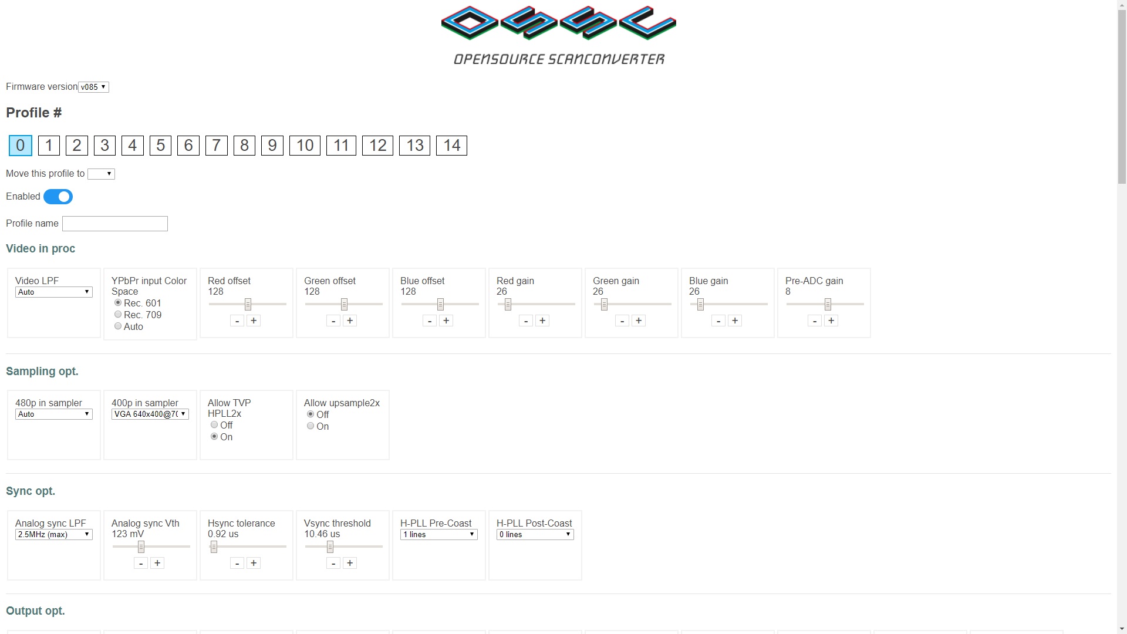Click the Red gain slider
Viewport: 1127px width, 634px height.
tap(536, 304)
